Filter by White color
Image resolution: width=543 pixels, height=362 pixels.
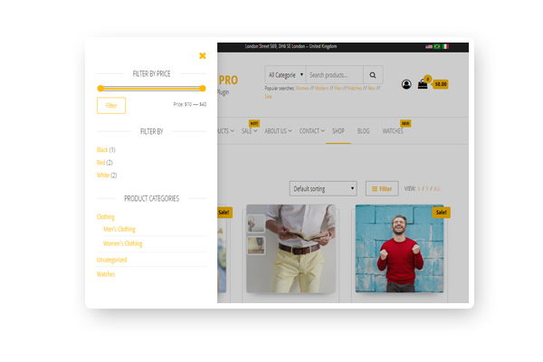point(103,176)
